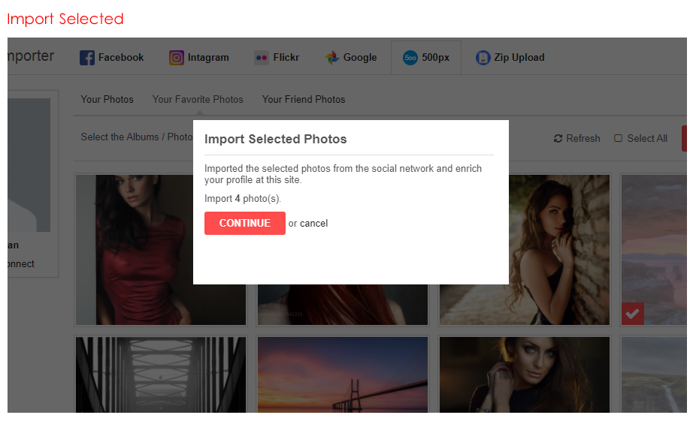Click the Google Photos pinwheel icon
This screenshot has width=696, height=421.
(x=332, y=58)
